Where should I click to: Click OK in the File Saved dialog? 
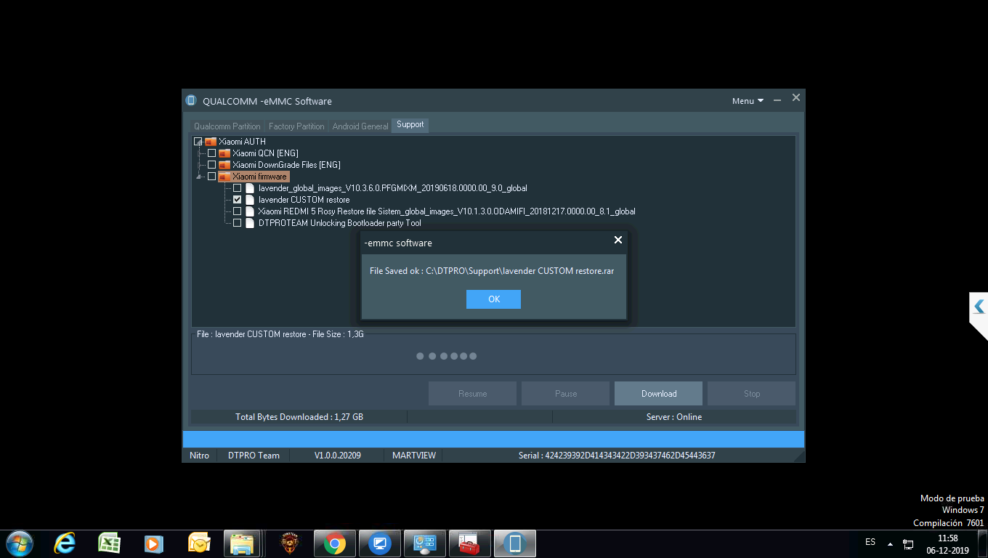click(x=494, y=299)
